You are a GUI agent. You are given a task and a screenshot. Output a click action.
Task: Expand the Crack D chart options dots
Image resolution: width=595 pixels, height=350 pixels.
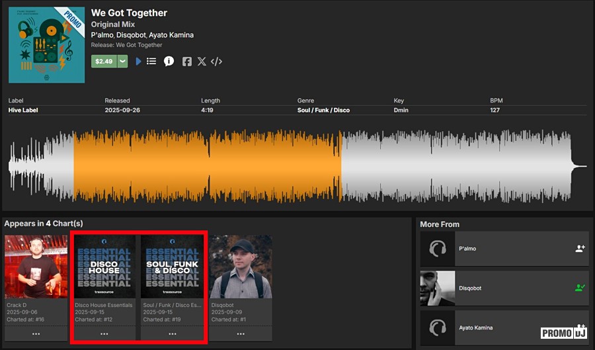(36, 333)
